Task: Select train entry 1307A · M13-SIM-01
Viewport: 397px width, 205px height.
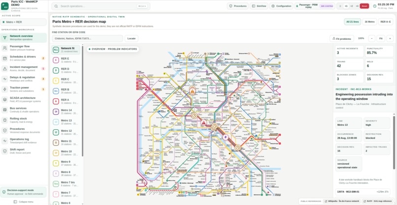Action: coord(363,192)
